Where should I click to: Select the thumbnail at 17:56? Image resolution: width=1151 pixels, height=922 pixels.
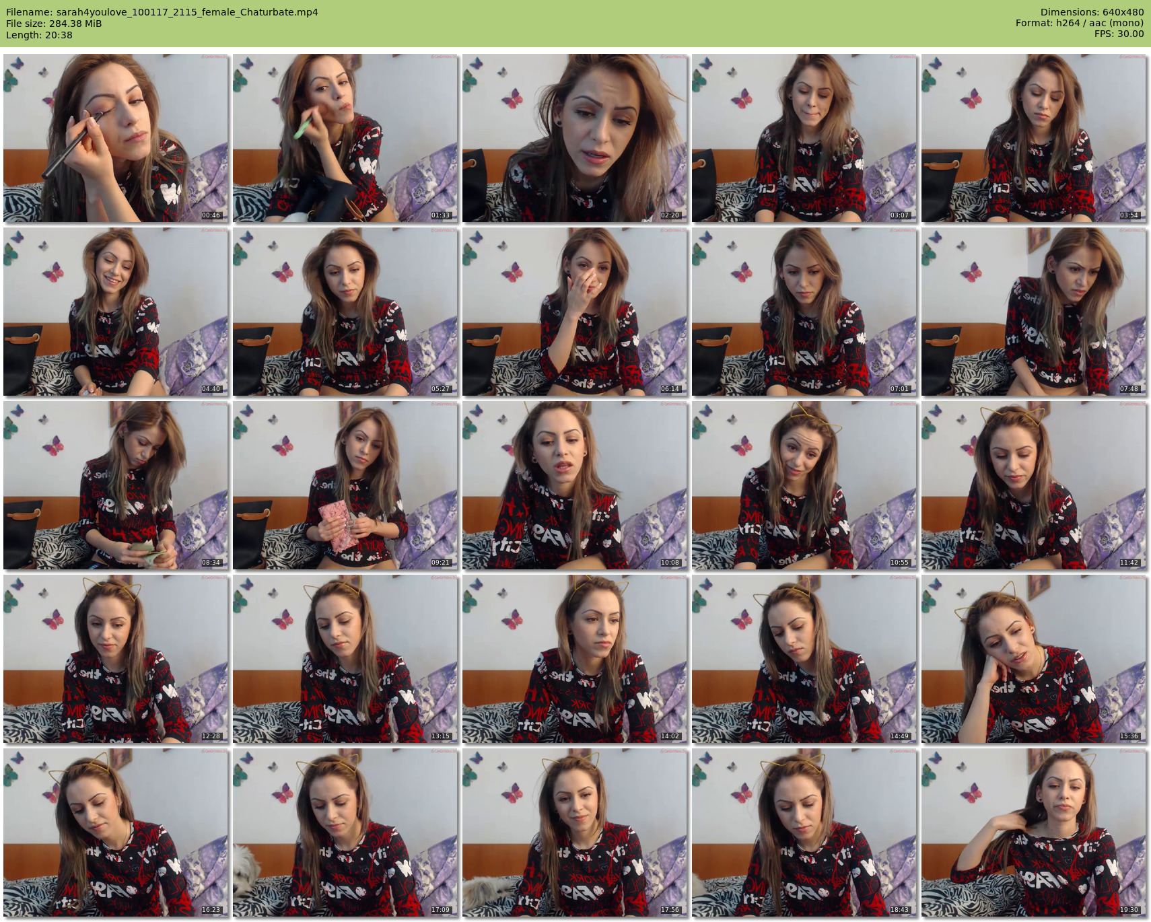[575, 832]
